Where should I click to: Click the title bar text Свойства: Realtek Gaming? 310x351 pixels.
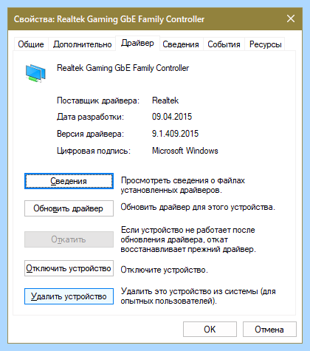(x=109, y=19)
